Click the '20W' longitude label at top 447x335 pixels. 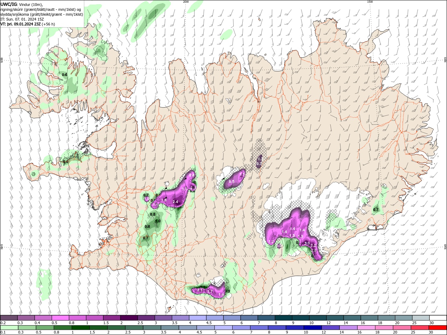(x=186, y=2)
